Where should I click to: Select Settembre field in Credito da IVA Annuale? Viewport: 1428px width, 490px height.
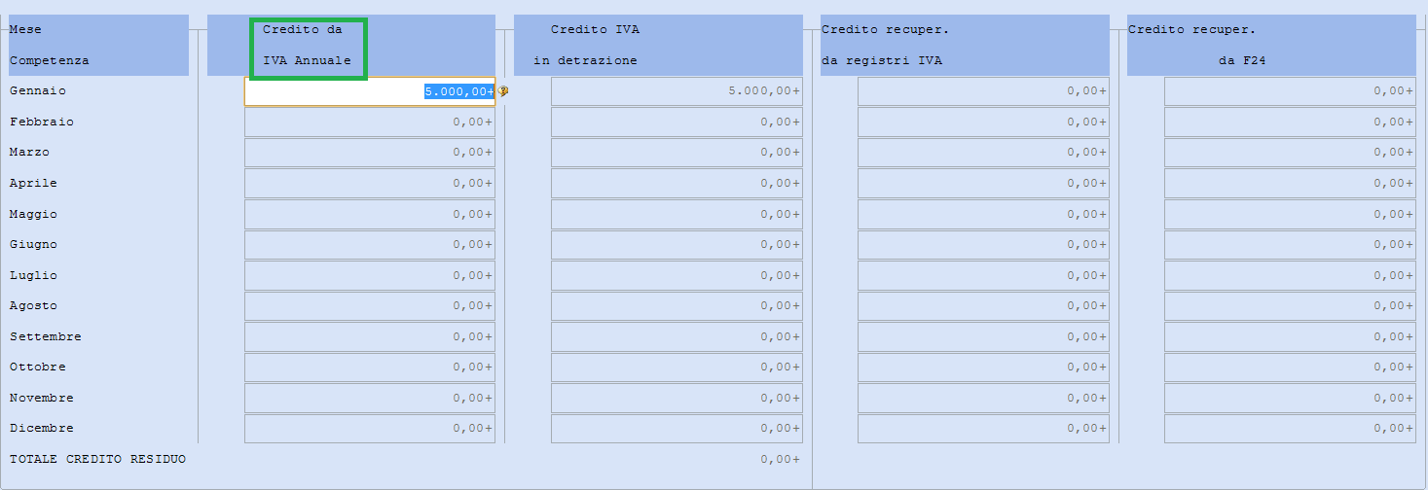click(370, 336)
